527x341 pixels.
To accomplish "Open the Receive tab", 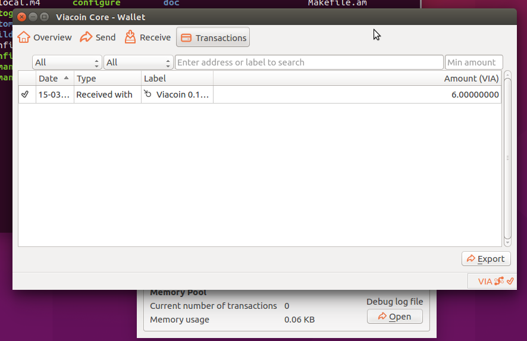I will click(148, 37).
